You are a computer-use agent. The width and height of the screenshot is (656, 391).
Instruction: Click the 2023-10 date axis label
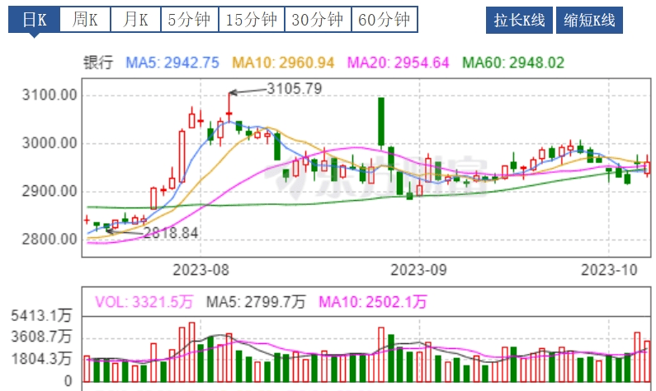[609, 269]
